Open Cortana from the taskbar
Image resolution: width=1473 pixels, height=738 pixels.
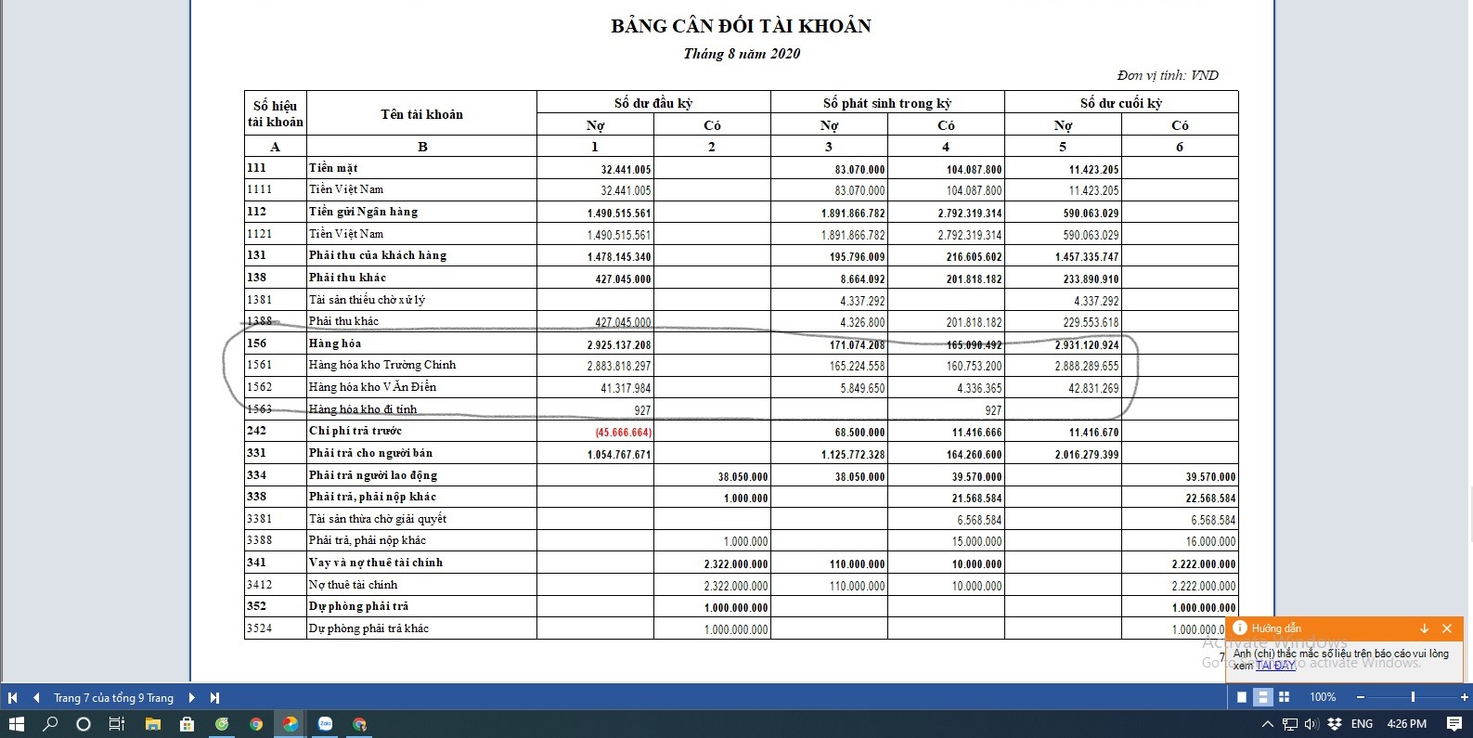(x=84, y=724)
